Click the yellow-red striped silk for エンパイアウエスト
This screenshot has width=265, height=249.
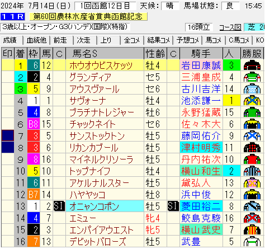pyautogui.click(x=252, y=230)
